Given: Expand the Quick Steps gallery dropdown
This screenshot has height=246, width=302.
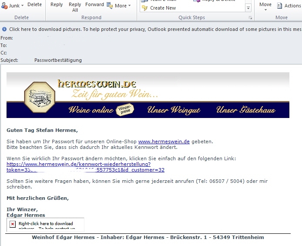Looking at the screenshot, I should [x=248, y=8].
